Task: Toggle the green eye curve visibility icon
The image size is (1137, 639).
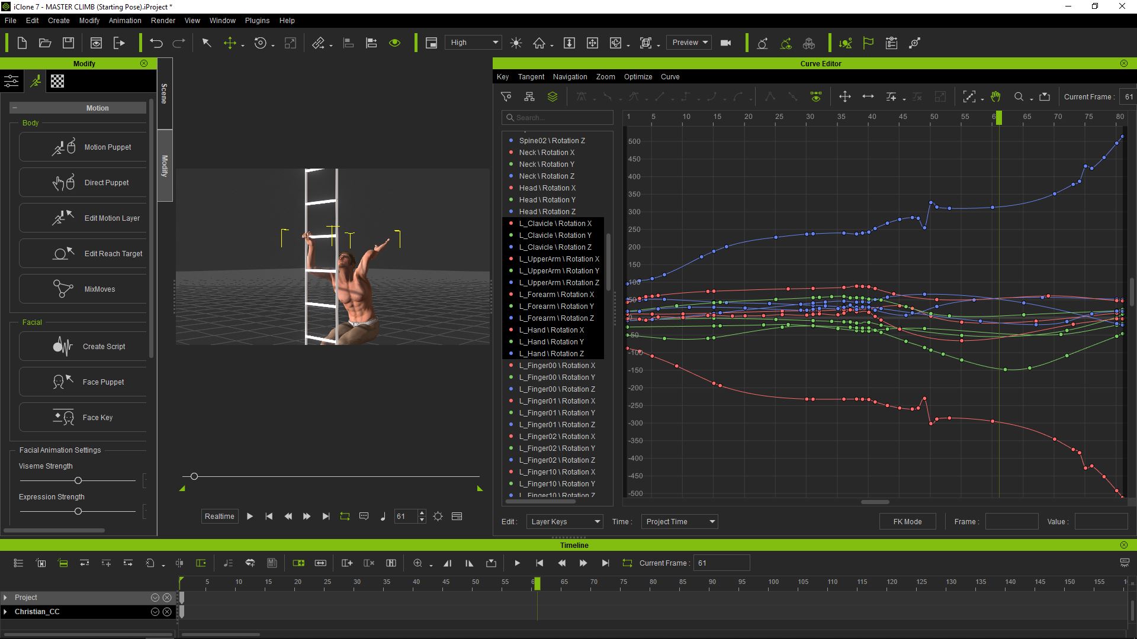Action: [x=816, y=96]
